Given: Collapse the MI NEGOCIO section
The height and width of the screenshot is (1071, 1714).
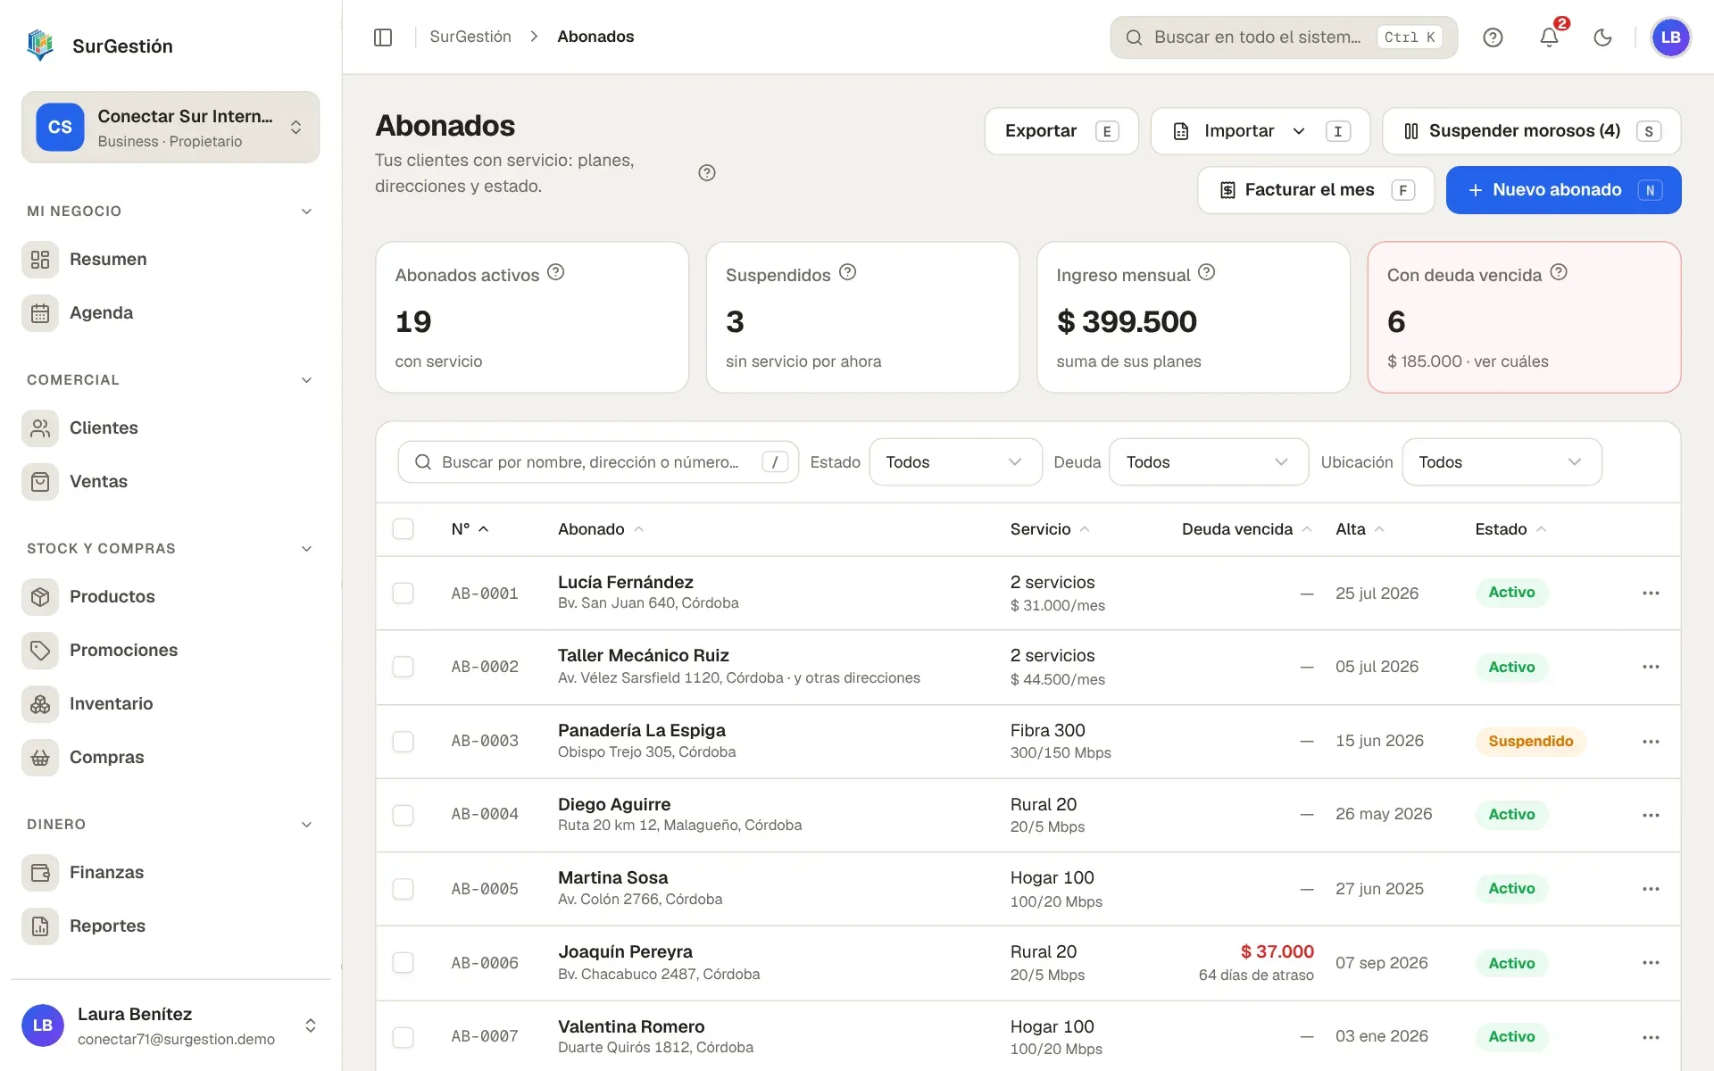Looking at the screenshot, I should 306,212.
